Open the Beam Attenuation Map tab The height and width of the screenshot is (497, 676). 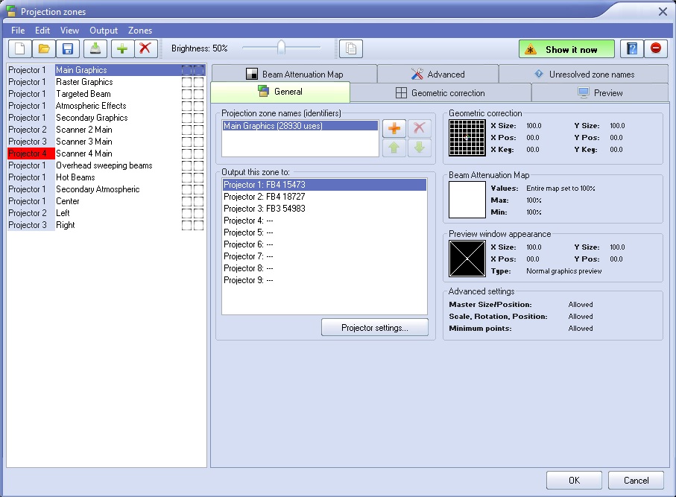pyautogui.click(x=294, y=75)
